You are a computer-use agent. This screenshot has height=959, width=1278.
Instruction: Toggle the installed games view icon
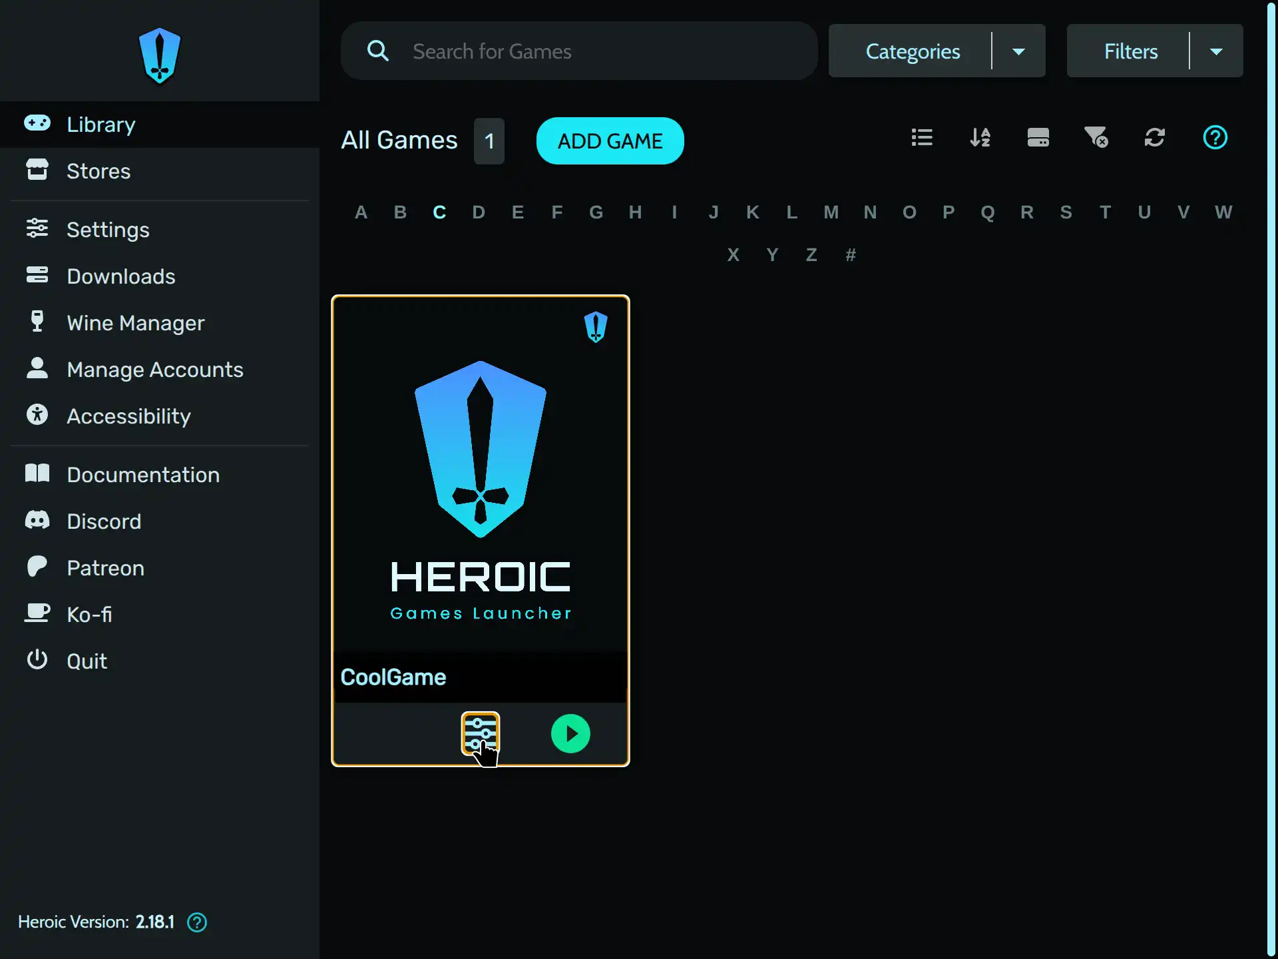click(x=1038, y=137)
